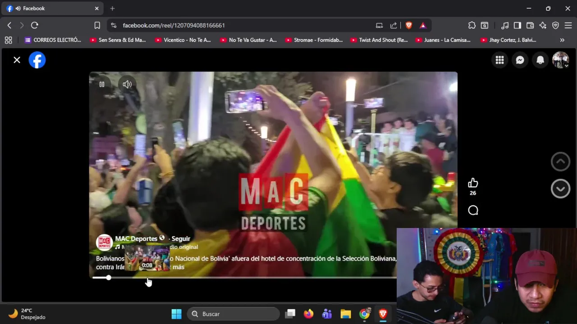Open Brave Wallet icon
The image size is (577, 324).
[530, 25]
